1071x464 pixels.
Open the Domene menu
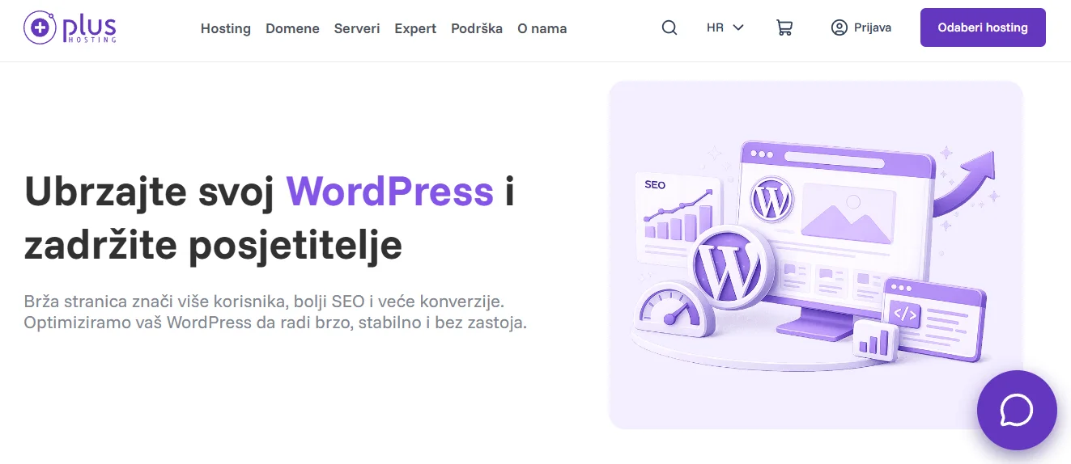pos(292,28)
